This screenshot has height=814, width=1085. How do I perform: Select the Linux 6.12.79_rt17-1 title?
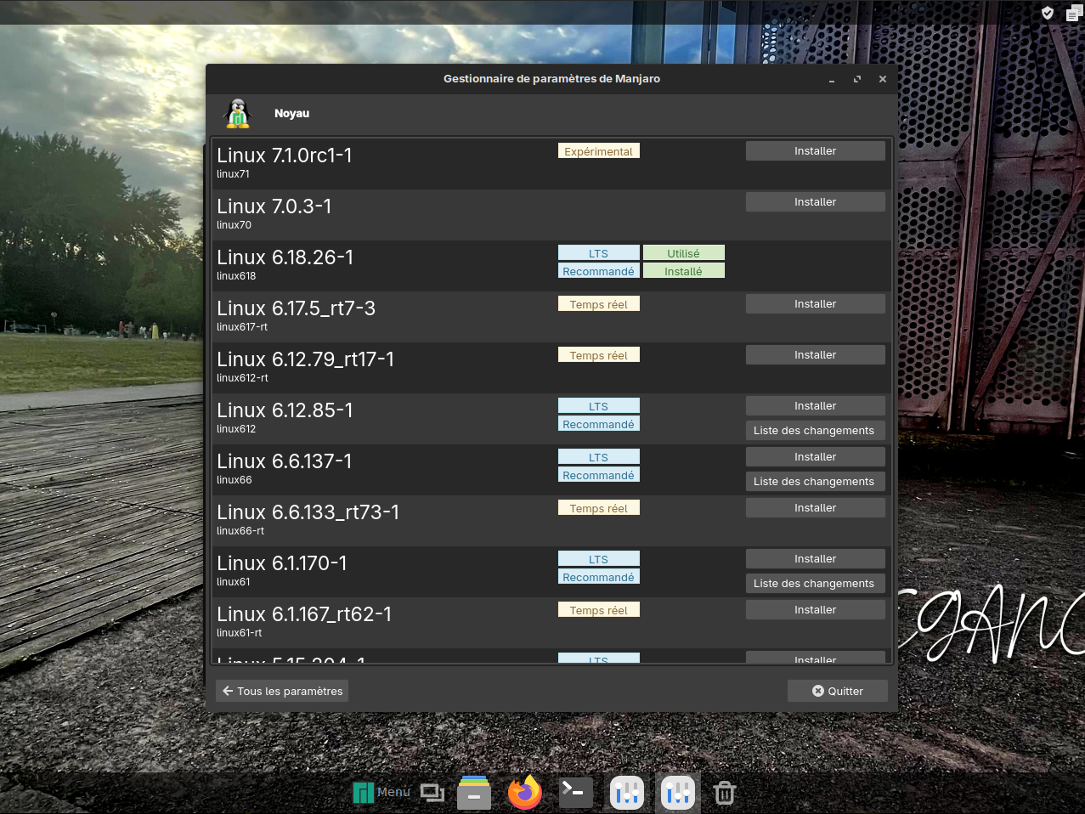click(x=306, y=359)
